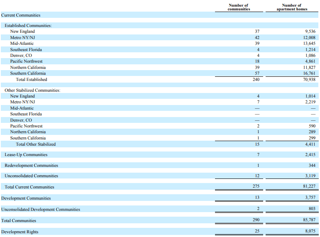Click Total Other Stabilized homes 4,411

click(x=310, y=144)
